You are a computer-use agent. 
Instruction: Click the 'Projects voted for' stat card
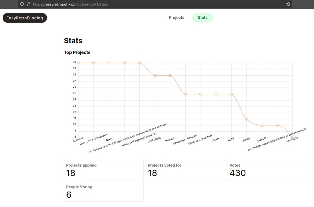(x=185, y=170)
